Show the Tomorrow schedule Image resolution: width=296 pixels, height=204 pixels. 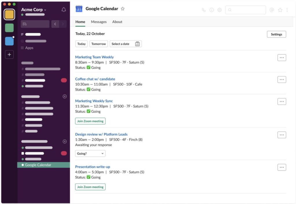pos(99,44)
